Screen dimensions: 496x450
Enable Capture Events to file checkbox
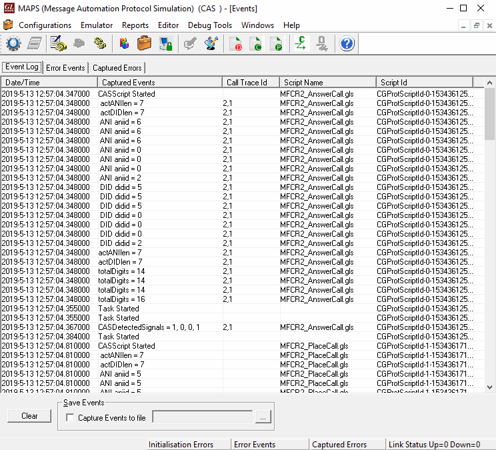[70, 417]
